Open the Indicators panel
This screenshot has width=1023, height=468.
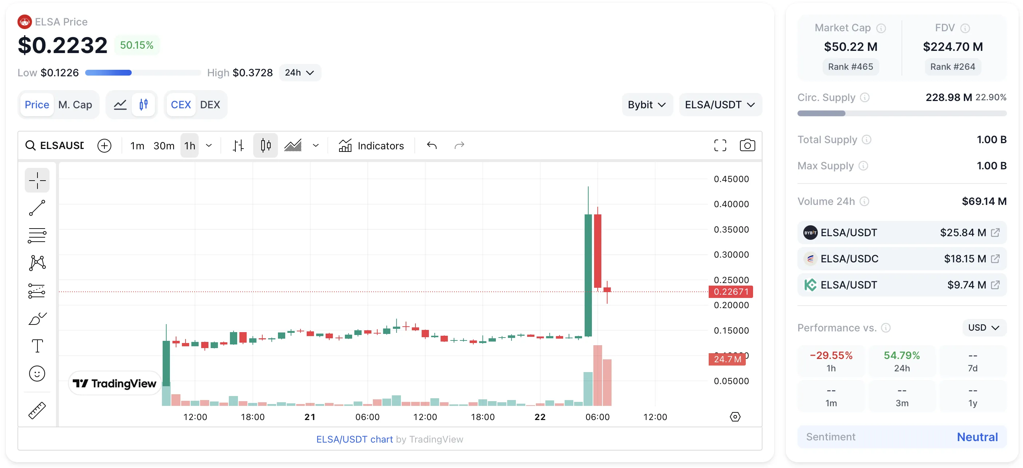(x=372, y=146)
